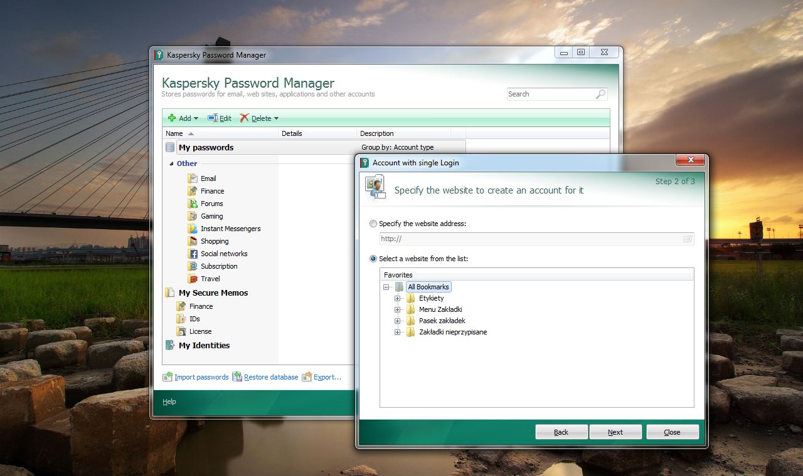Click the License memo icon
The image size is (803, 476).
pyautogui.click(x=181, y=331)
